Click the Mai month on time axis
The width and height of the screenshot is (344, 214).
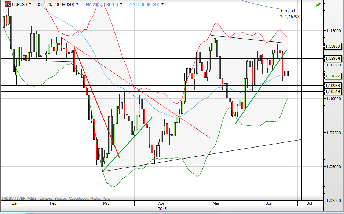pos(216,203)
